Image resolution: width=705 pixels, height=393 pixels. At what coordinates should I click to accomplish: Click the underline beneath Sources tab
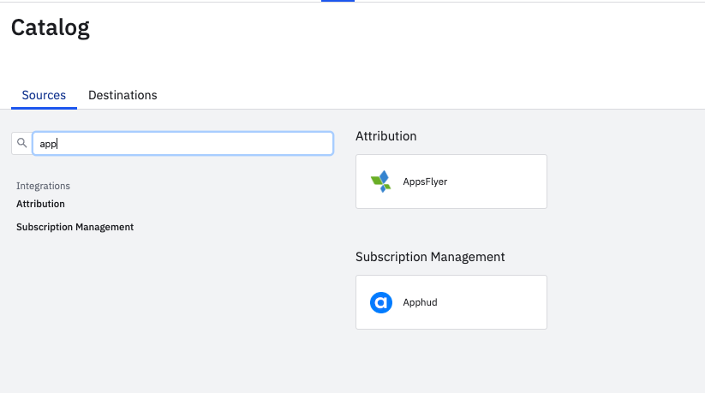coord(44,108)
